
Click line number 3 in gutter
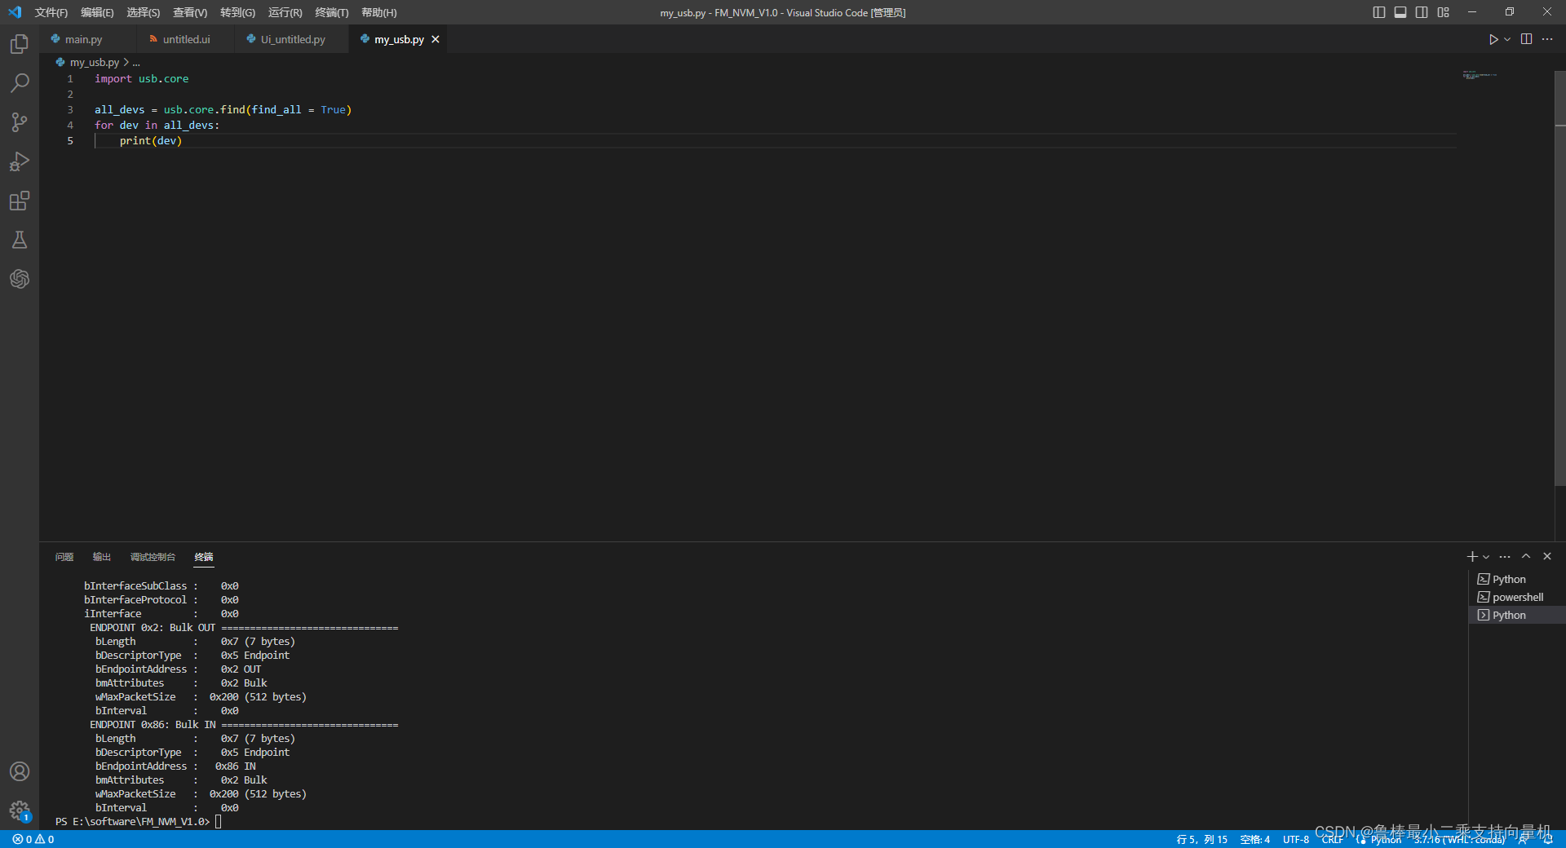pos(70,109)
